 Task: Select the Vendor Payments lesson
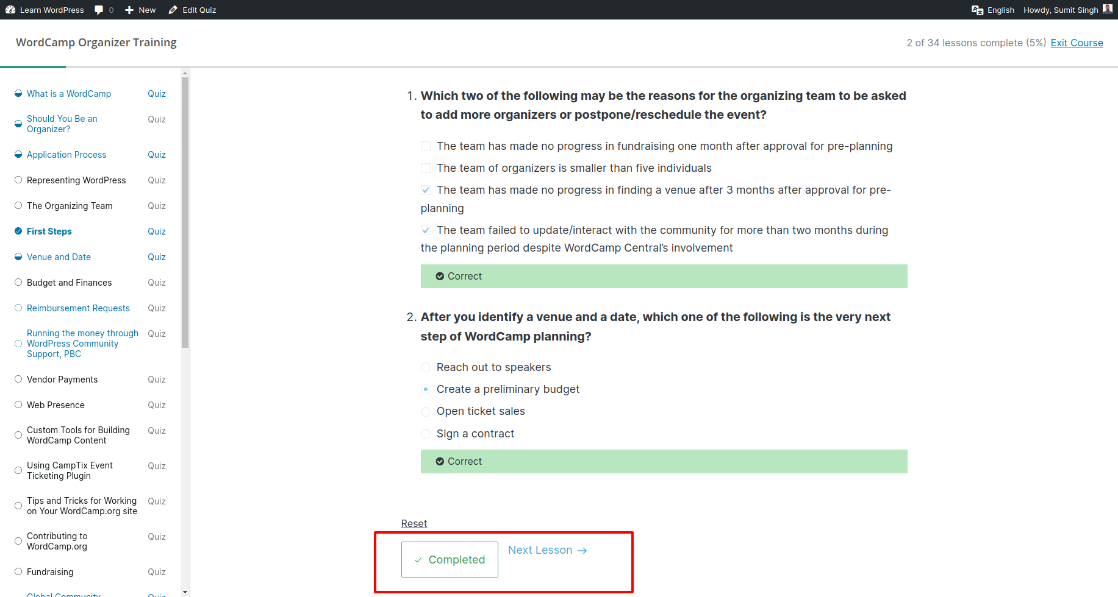62,379
